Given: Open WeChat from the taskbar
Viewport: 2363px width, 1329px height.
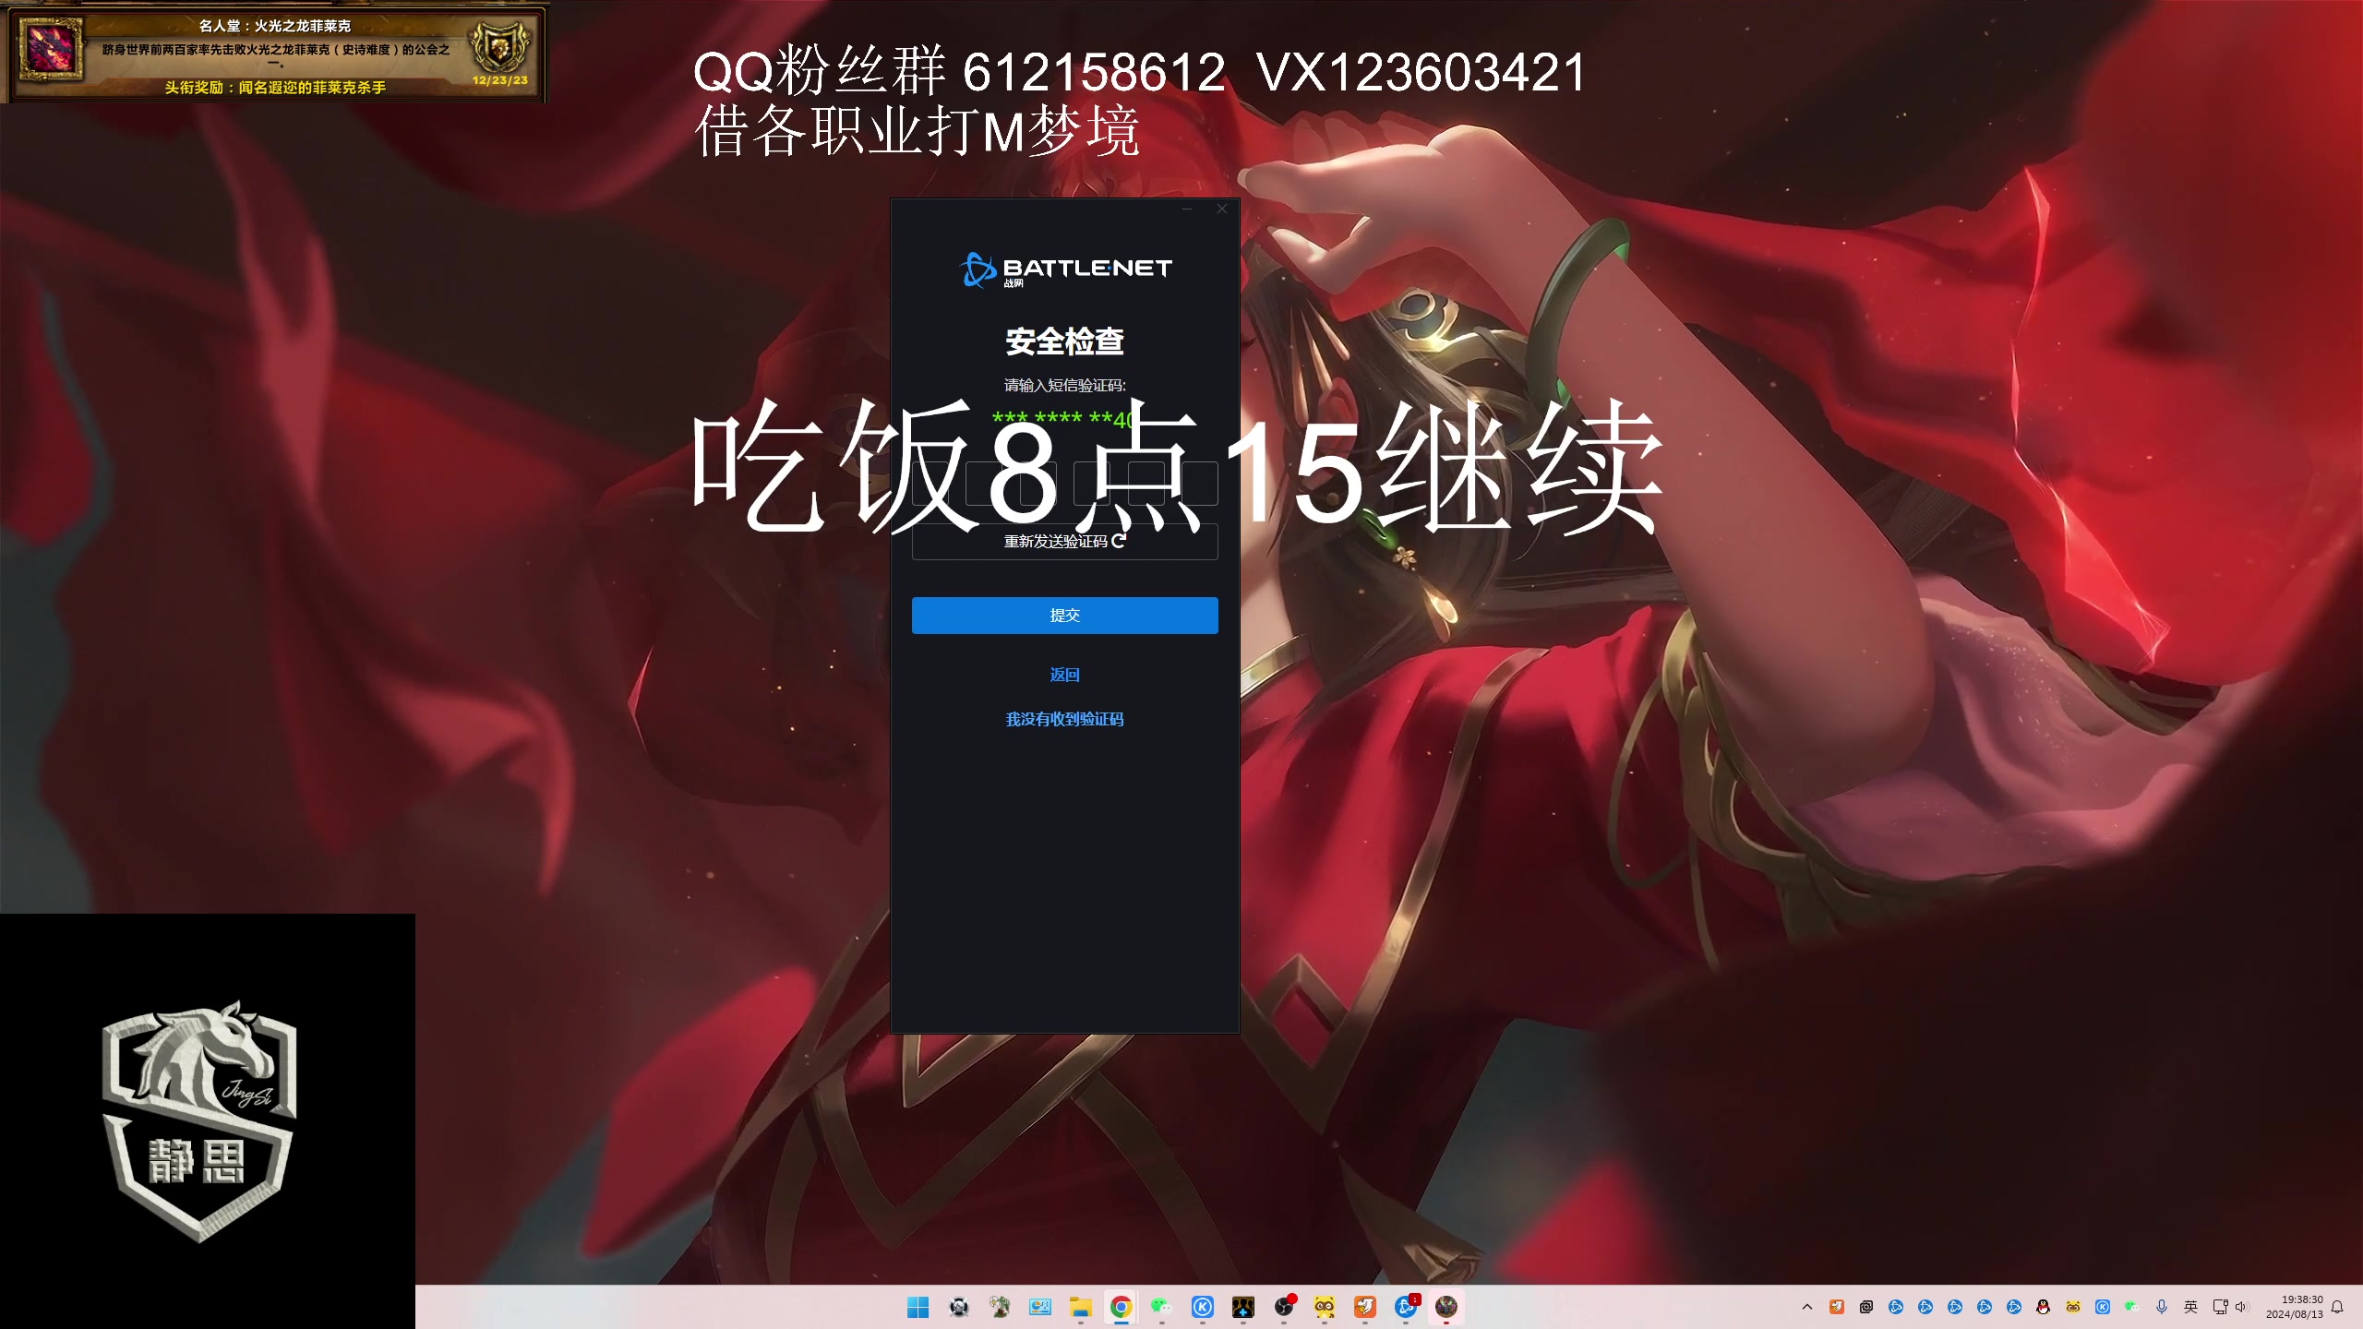Looking at the screenshot, I should click(1161, 1307).
